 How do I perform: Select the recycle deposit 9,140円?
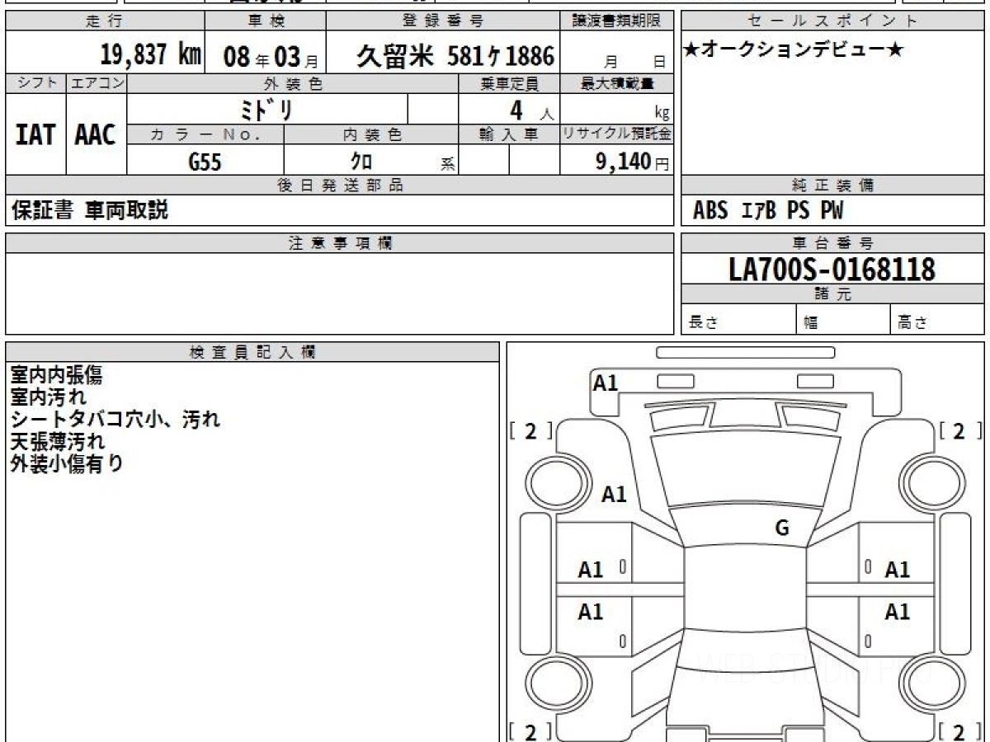pyautogui.click(x=632, y=162)
